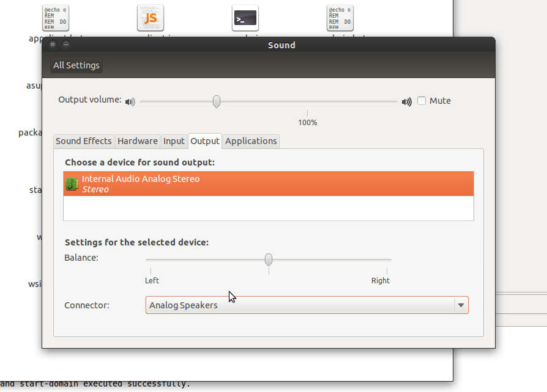Screen dimensions: 547x392
Task: Click the Balance slider handle
Action: 268,260
